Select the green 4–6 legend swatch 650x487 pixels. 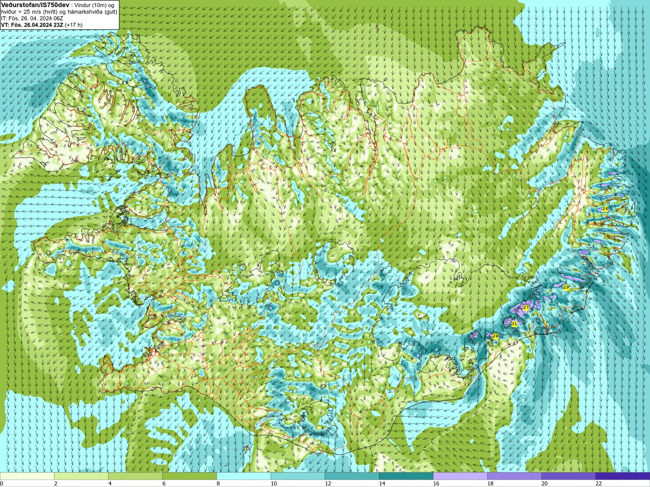click(135, 476)
